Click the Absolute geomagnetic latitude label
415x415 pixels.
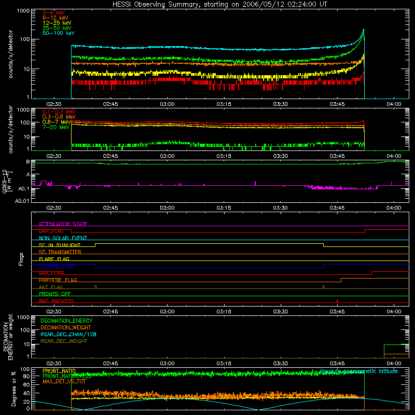click(358, 371)
